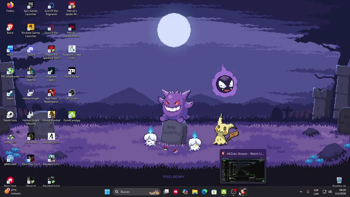Open the ESP LAA language switcher
The image size is (350, 197).
[316, 192]
